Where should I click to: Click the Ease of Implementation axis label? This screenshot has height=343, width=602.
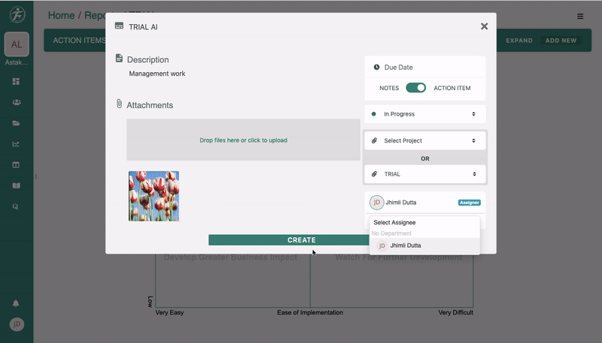click(x=310, y=312)
